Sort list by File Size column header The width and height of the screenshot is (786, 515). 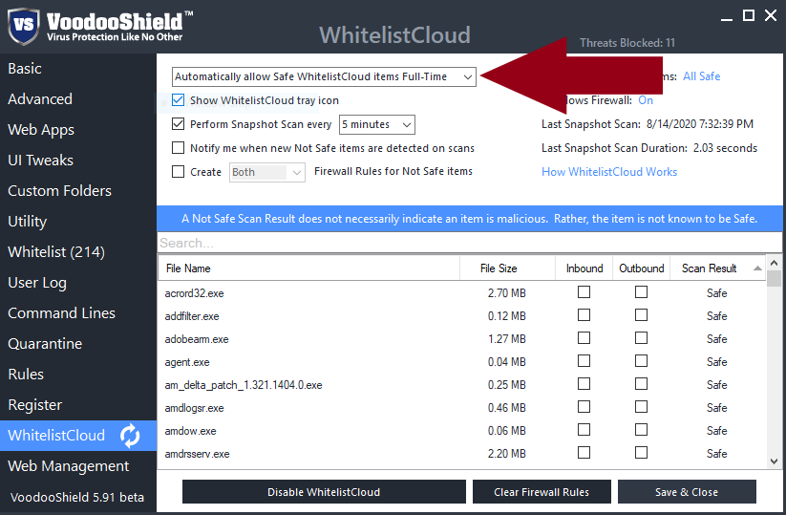508,268
